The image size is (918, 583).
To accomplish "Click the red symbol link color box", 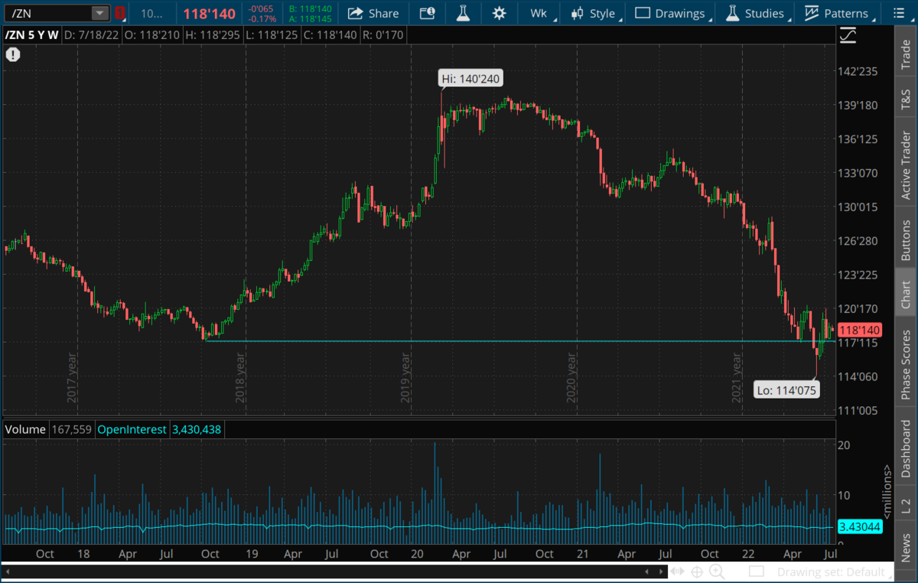I will click(x=120, y=13).
